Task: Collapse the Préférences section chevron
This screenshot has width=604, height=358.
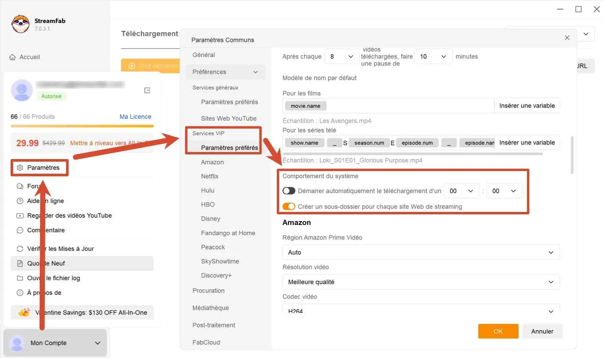Action: click(x=255, y=72)
